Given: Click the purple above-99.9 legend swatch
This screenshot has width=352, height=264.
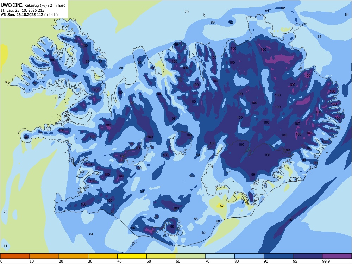Looking at the screenshot, I should (x=337, y=256).
